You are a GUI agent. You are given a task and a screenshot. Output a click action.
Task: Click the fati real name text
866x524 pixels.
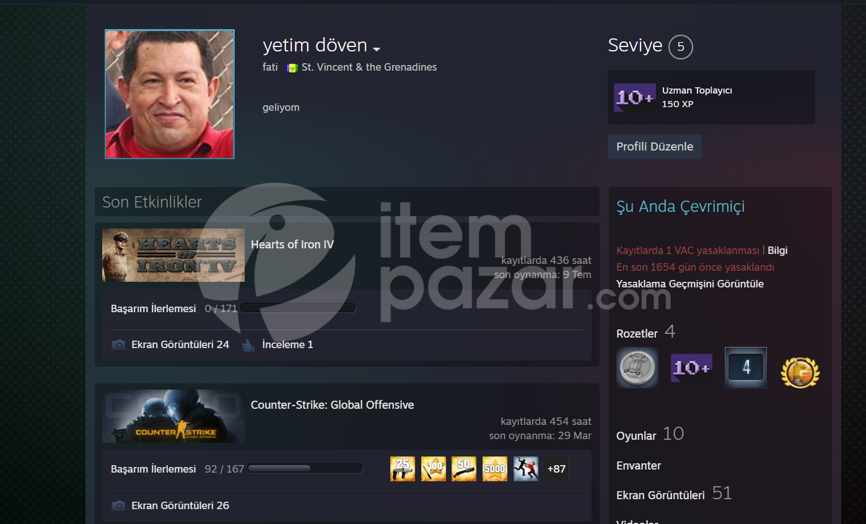[x=270, y=67]
